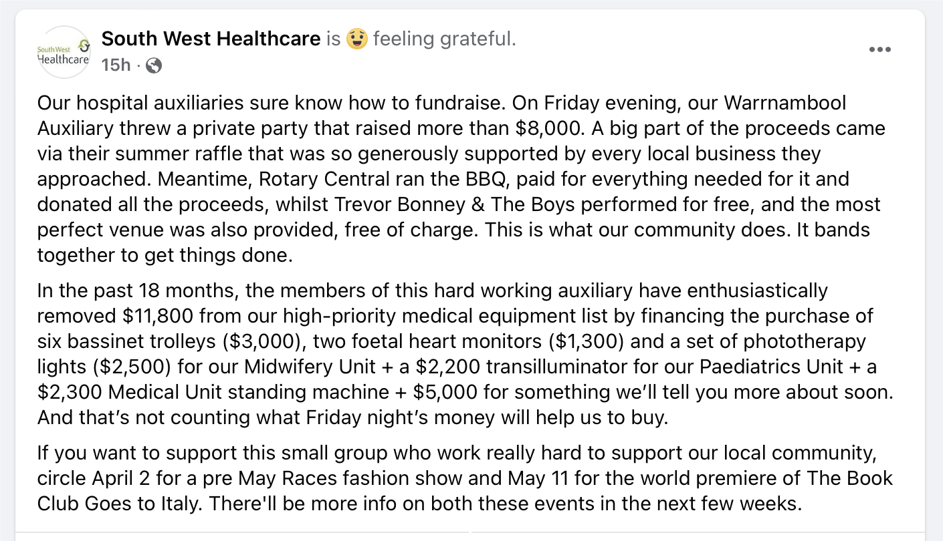Click the first paragraph about fundraising
This screenshot has height=541, width=943.
(461, 179)
